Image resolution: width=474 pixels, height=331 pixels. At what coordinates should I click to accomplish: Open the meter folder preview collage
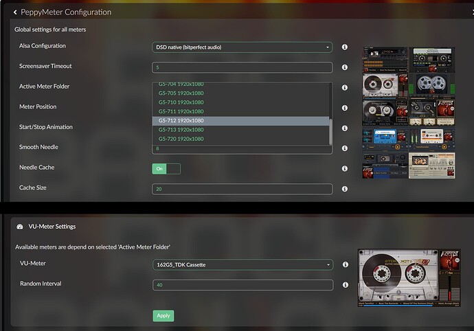pyautogui.click(x=409, y=113)
